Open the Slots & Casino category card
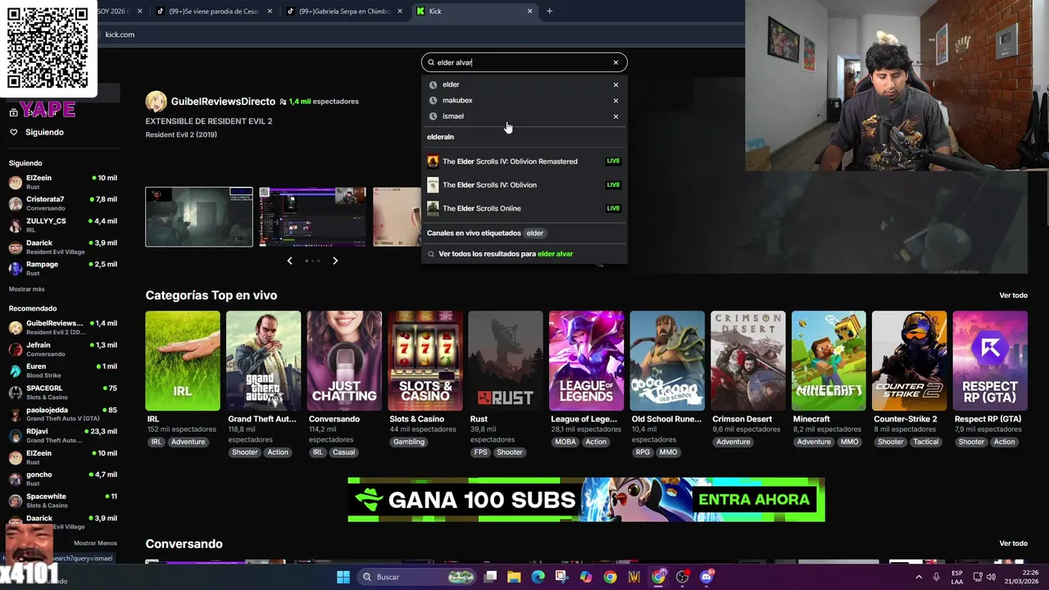1049x590 pixels. (425, 361)
